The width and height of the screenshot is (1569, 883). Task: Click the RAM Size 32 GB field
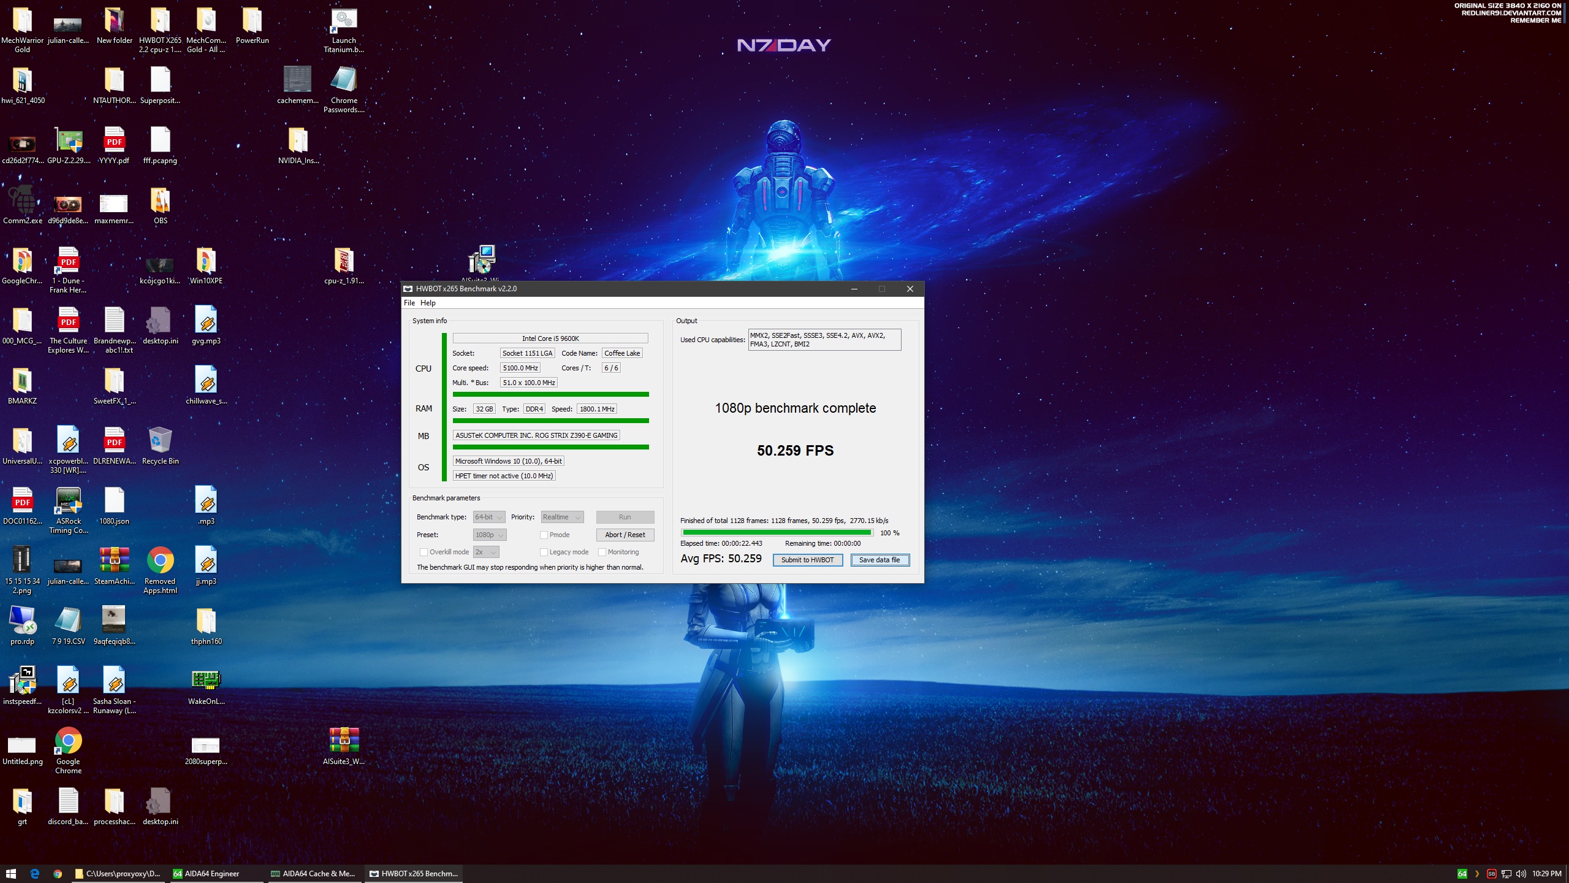pyautogui.click(x=484, y=409)
